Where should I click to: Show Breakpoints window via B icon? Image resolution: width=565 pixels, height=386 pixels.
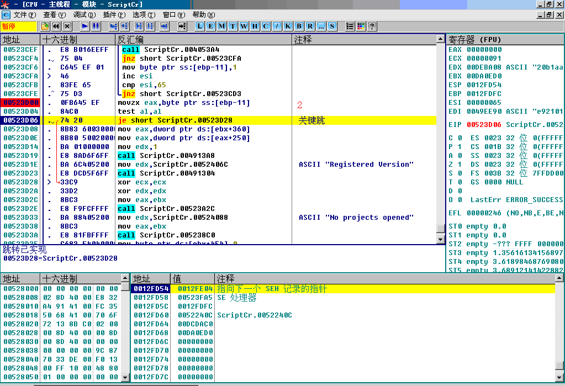[299, 27]
